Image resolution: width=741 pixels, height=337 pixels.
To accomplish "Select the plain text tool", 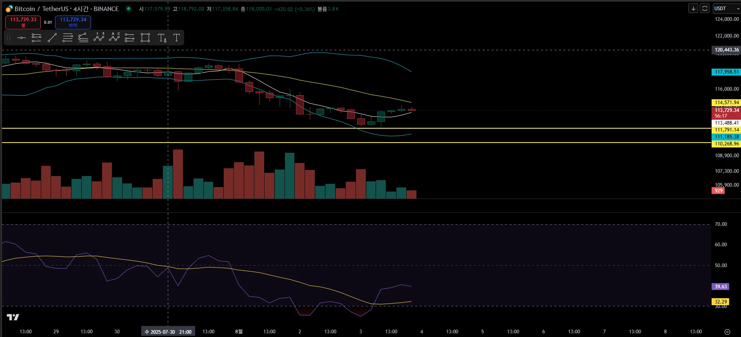I will [176, 38].
